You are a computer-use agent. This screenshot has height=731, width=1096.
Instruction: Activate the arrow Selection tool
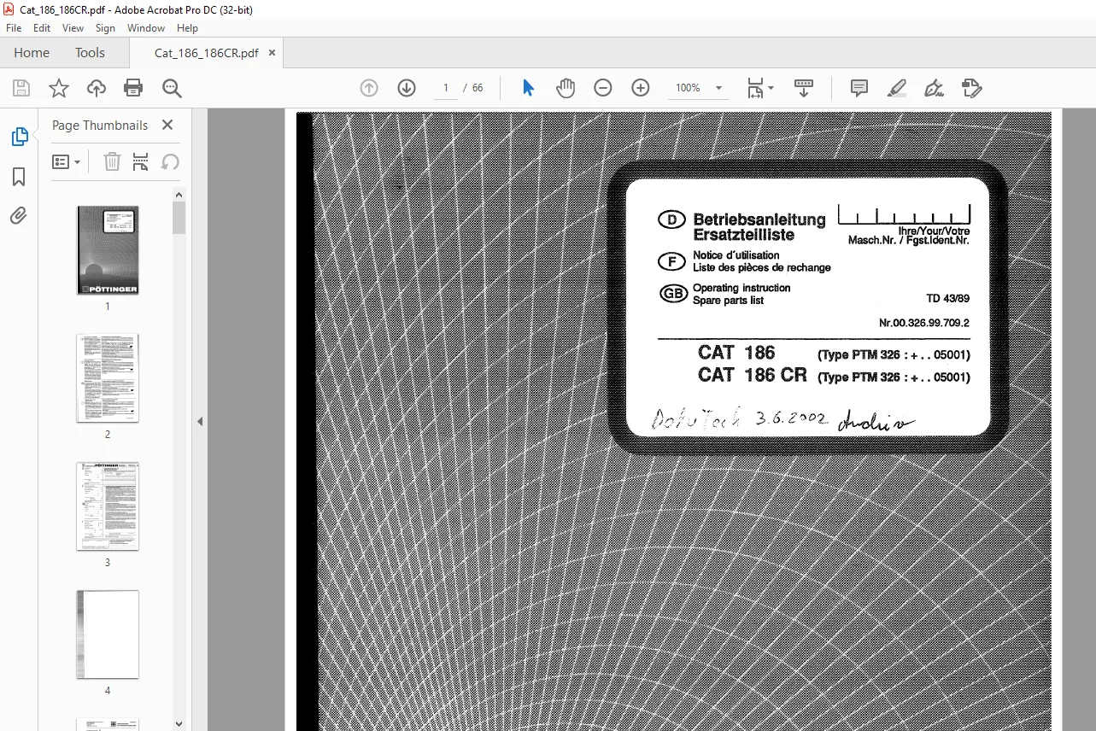(528, 88)
